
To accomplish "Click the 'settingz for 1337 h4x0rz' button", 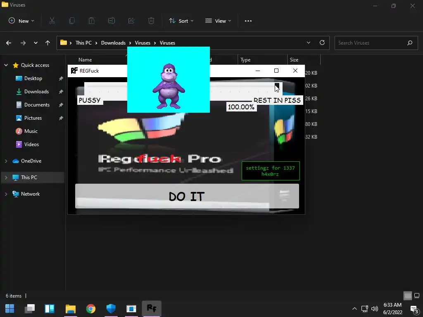I will 271,171.
